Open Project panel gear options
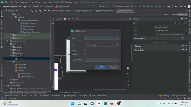 (x=45, y=11)
